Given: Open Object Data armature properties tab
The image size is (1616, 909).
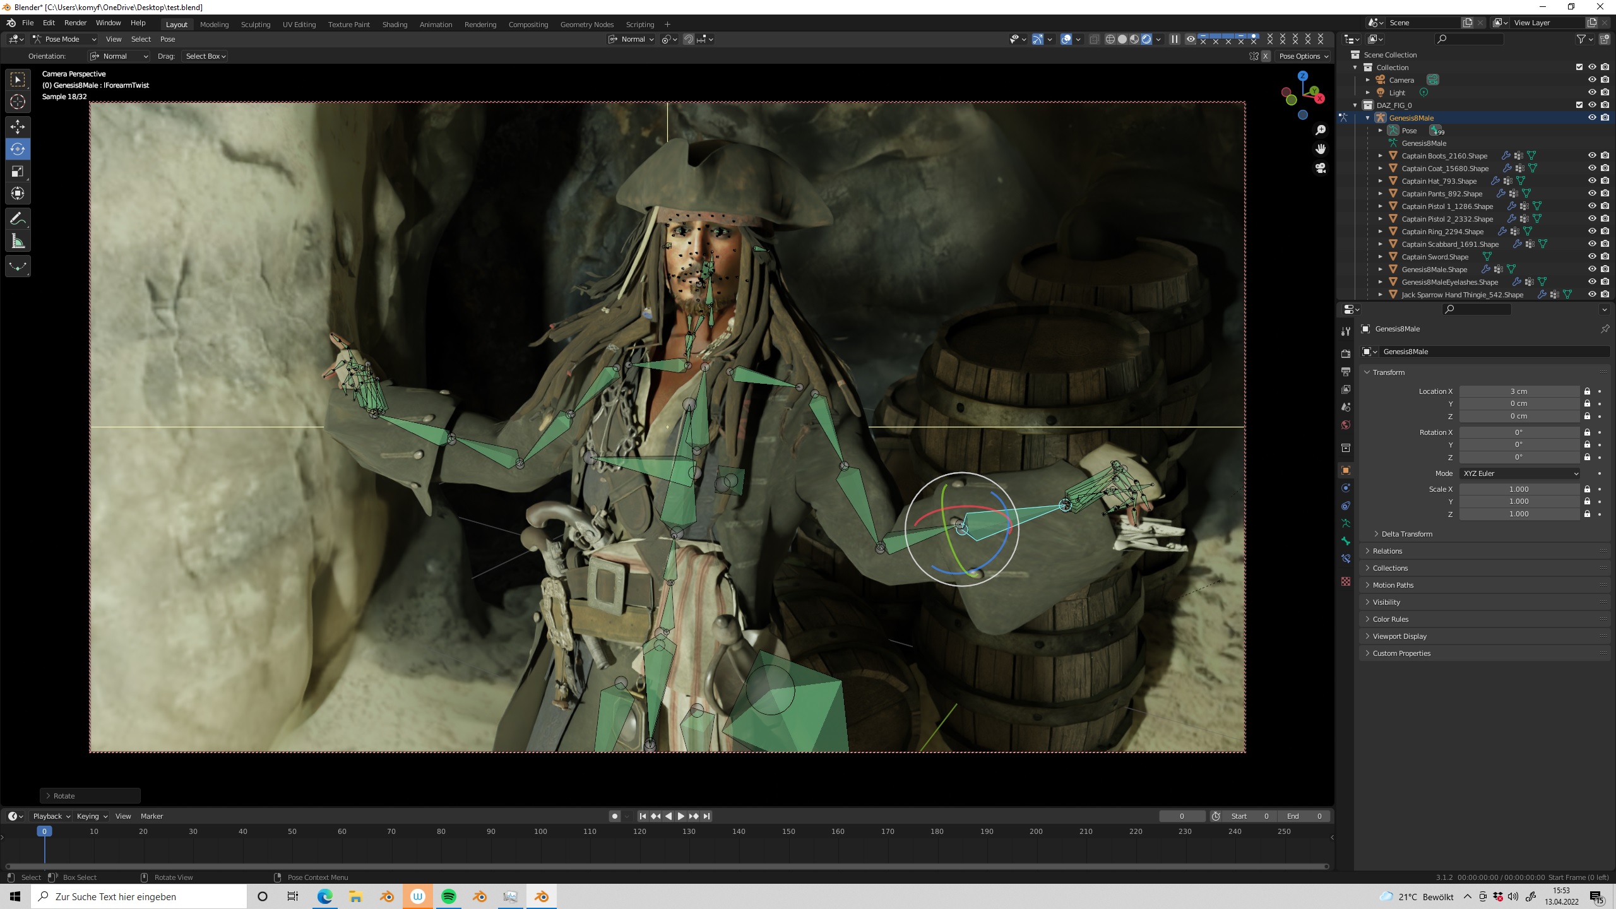Looking at the screenshot, I should 1346,523.
